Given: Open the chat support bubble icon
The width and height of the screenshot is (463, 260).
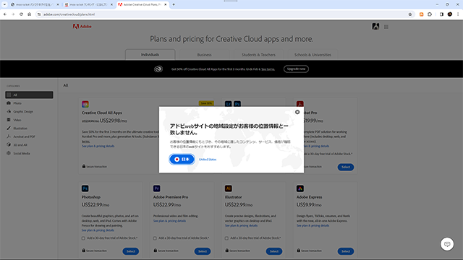Looking at the screenshot, I should coord(447,244).
